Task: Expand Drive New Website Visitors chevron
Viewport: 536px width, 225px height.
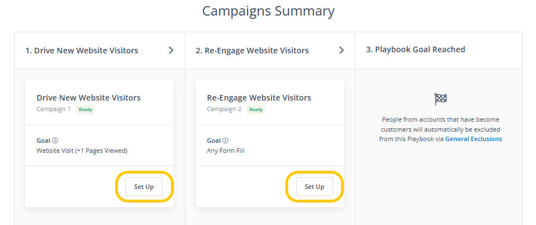Action: pyautogui.click(x=171, y=50)
